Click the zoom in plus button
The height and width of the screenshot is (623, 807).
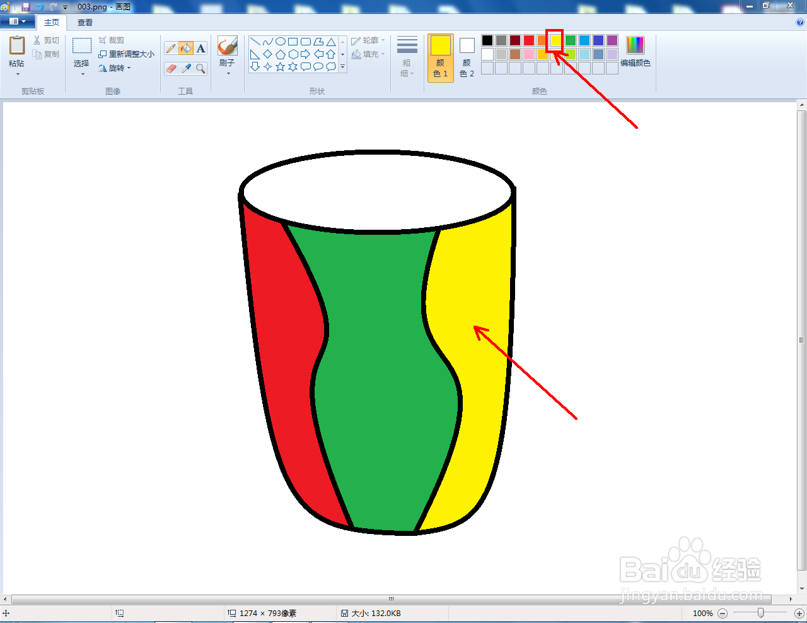coord(799,613)
